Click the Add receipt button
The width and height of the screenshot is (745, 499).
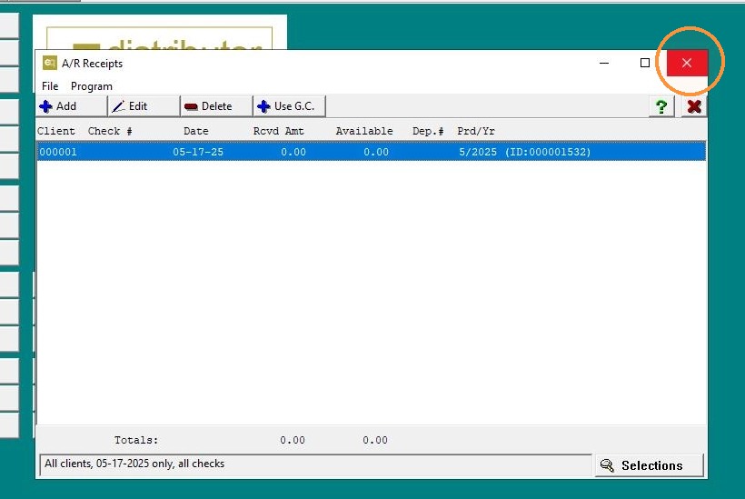point(72,106)
